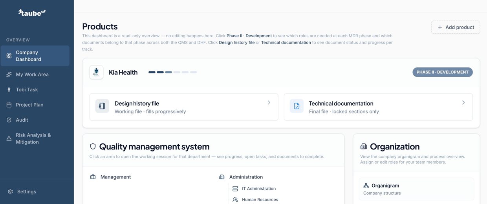Click the 'Company structure' subtitle
Viewport: 487px width, 204px height.
coord(382,193)
